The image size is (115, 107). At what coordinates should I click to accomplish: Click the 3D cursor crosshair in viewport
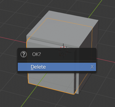[63, 51]
